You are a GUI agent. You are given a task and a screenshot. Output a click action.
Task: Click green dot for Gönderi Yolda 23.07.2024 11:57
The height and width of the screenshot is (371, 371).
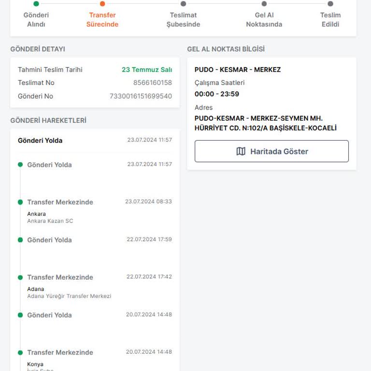pyautogui.click(x=20, y=164)
